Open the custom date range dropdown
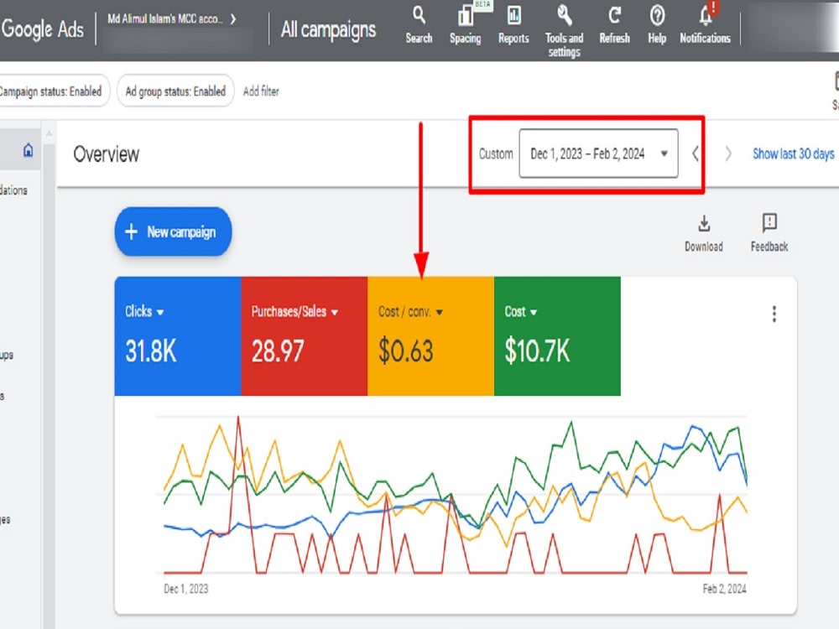 pos(598,153)
